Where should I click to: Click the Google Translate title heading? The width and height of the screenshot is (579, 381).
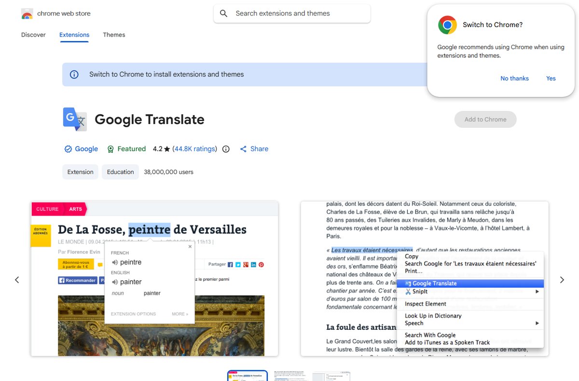[x=150, y=120]
